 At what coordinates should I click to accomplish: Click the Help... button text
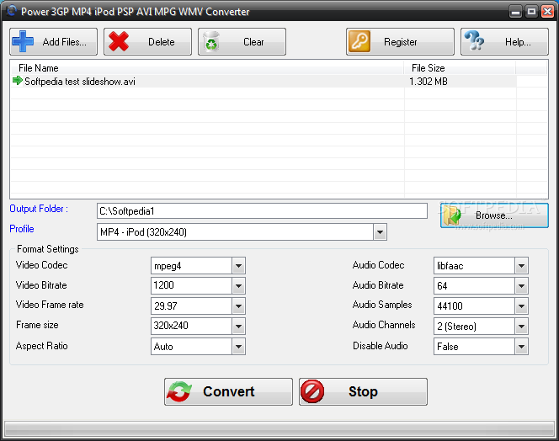coord(518,42)
